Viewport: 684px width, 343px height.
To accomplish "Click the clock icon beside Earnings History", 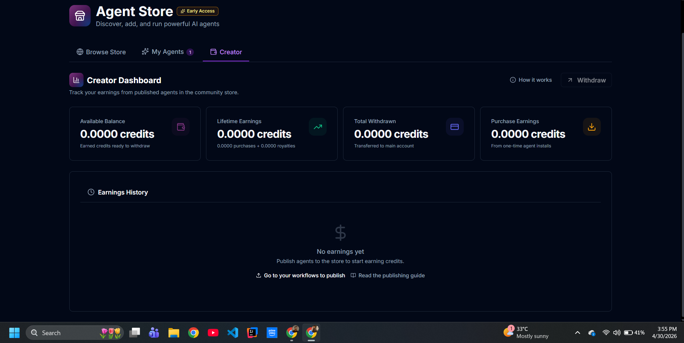I will [x=91, y=192].
